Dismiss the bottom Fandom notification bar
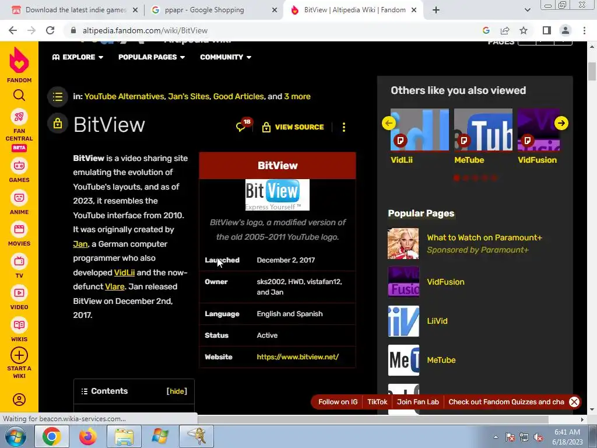This screenshot has height=448, width=597. [574, 402]
